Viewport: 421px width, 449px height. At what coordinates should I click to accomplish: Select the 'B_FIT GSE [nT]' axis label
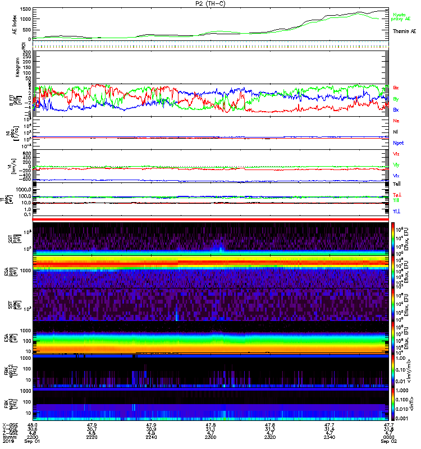click(16, 100)
